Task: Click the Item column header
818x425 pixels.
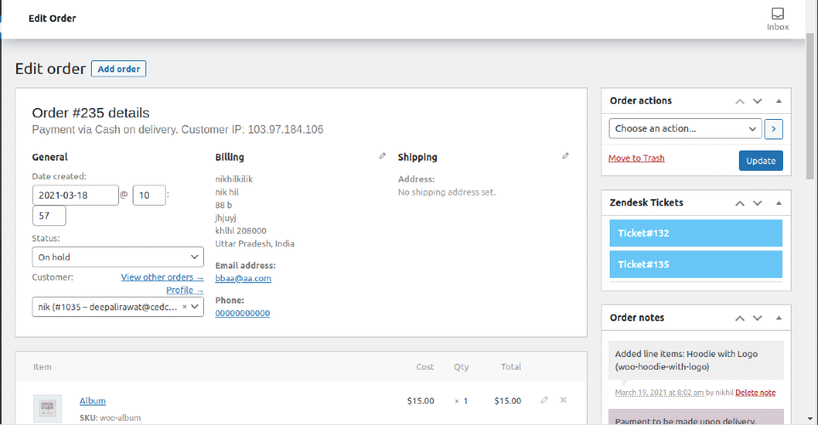Action: pyautogui.click(x=43, y=366)
